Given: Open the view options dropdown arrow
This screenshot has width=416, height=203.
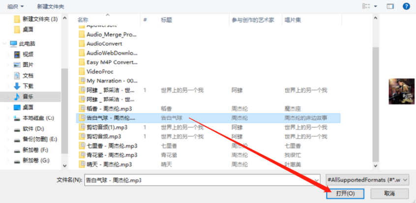Looking at the screenshot, I should (x=375, y=6).
